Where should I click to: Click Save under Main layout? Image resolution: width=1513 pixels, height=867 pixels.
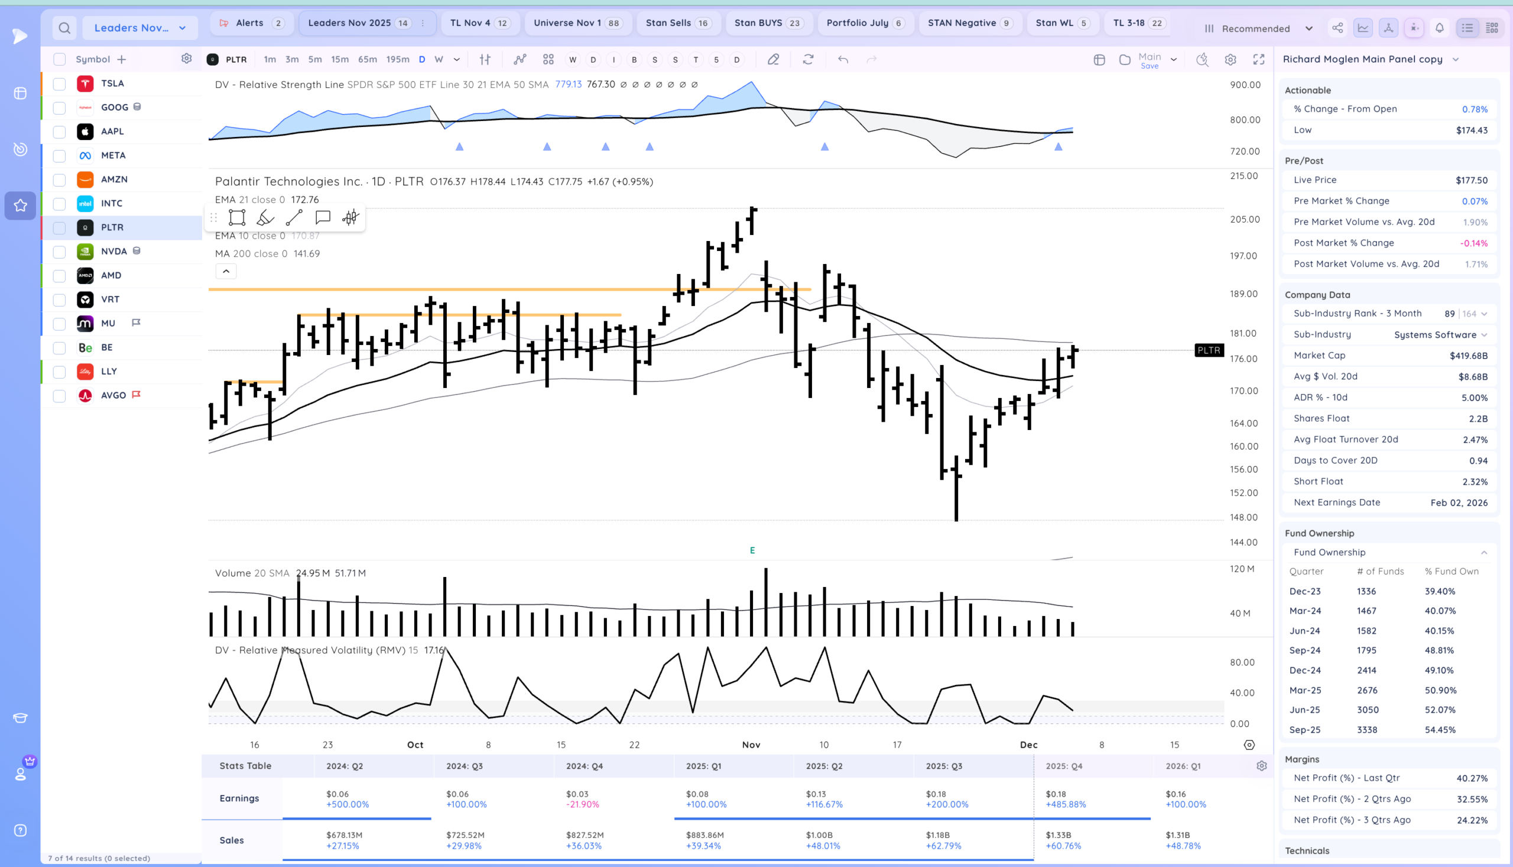tap(1149, 66)
